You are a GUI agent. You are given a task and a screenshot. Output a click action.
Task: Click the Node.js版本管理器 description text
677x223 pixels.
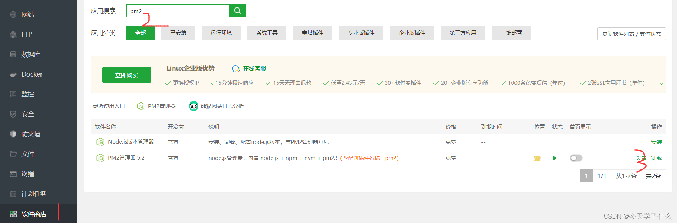(x=269, y=142)
